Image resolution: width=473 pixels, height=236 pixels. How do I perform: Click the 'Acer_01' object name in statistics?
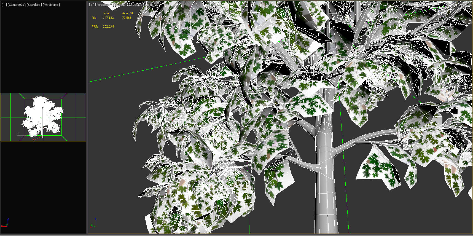click(x=128, y=13)
